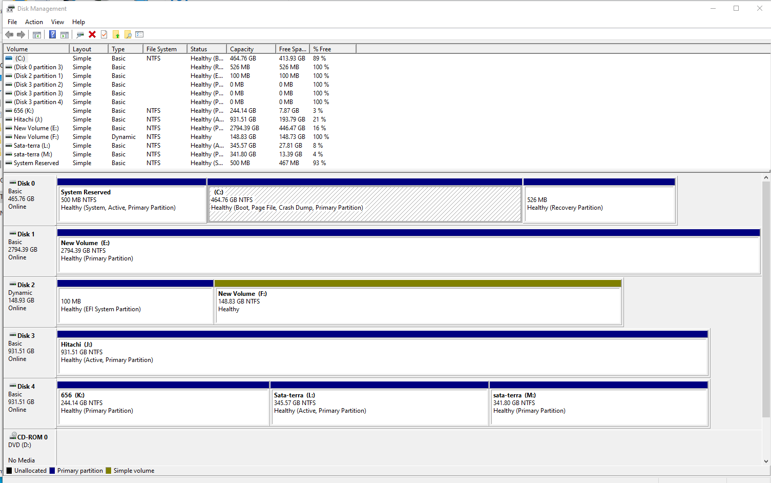Click the blue Primary partition legend swatch

[52, 471]
